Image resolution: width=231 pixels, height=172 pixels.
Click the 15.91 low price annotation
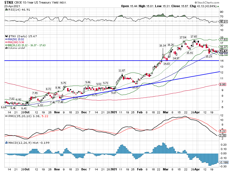(190, 53)
